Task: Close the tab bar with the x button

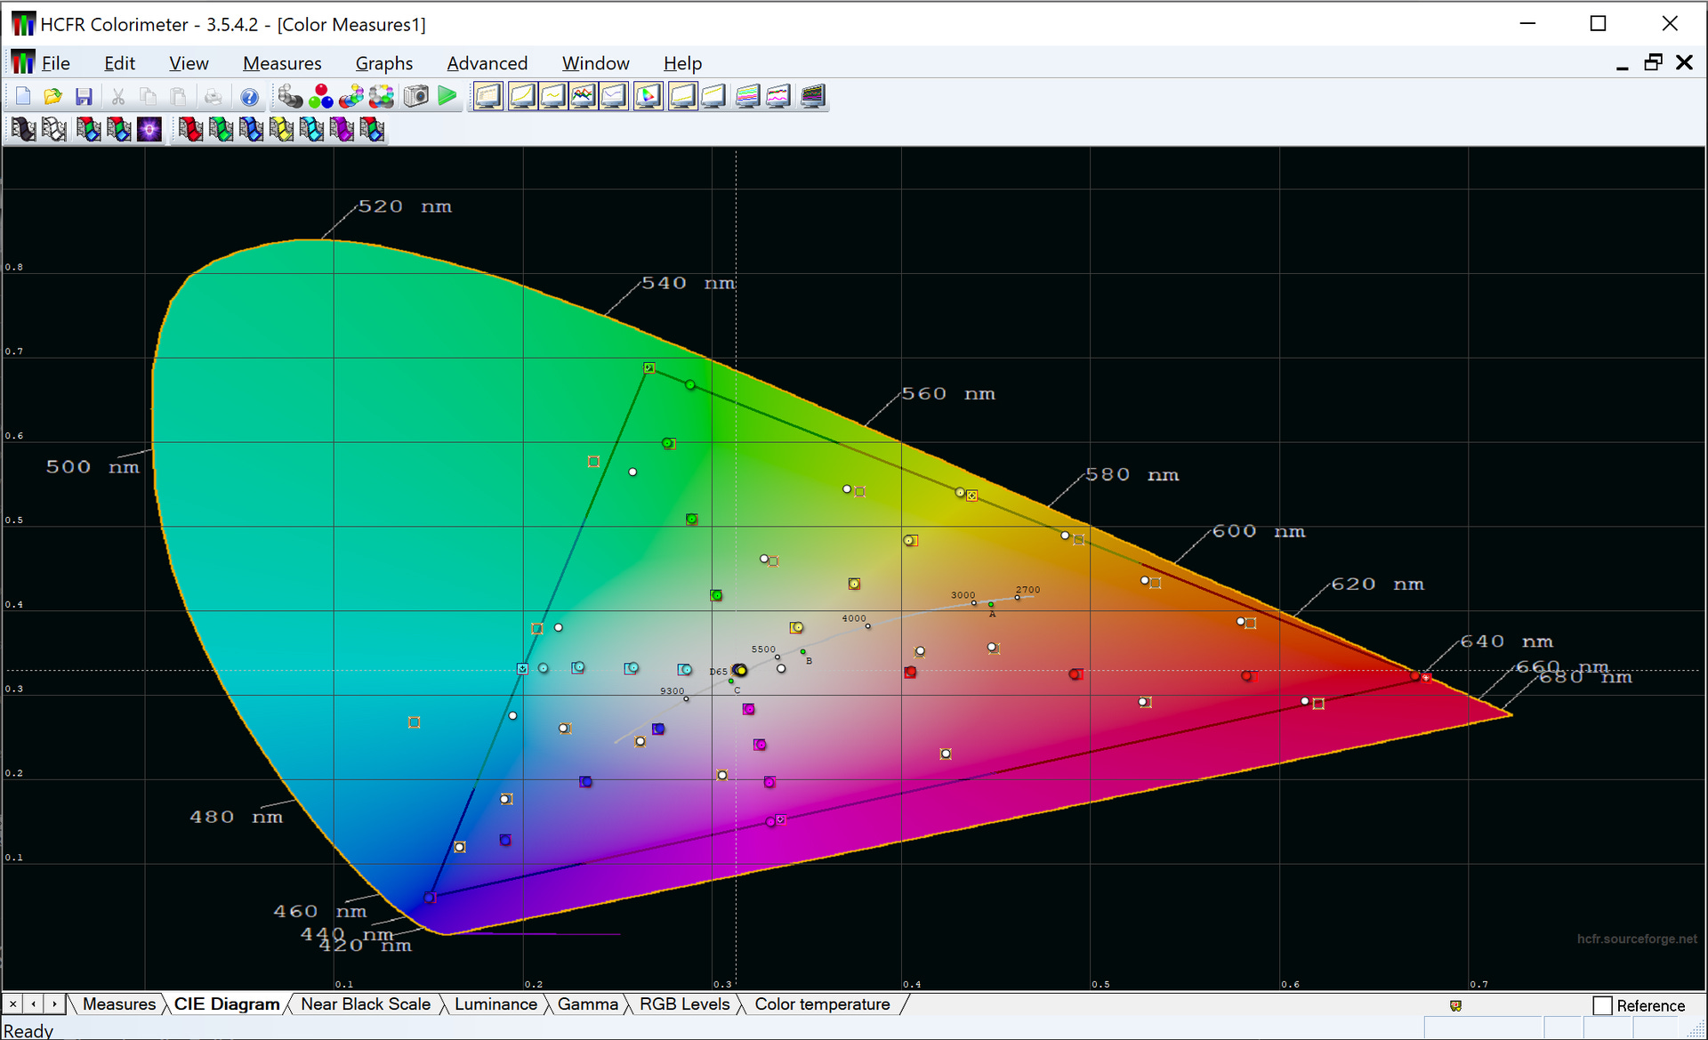Action: [12, 1004]
